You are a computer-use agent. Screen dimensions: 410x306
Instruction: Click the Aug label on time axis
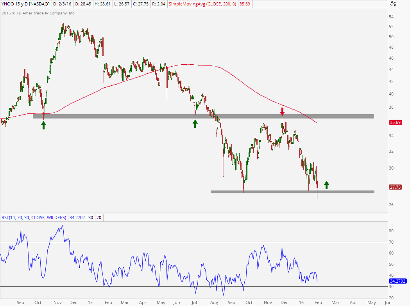click(x=214, y=302)
